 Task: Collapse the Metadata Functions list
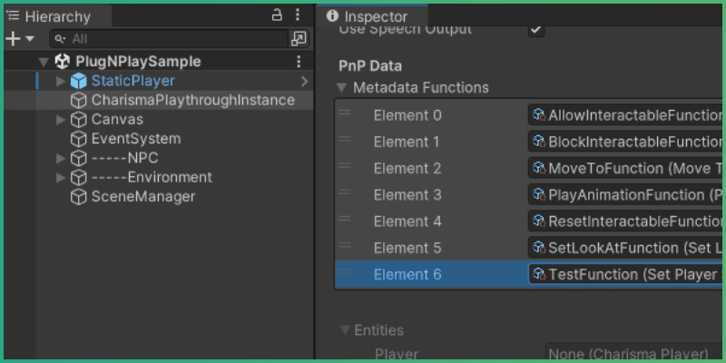pyautogui.click(x=342, y=88)
